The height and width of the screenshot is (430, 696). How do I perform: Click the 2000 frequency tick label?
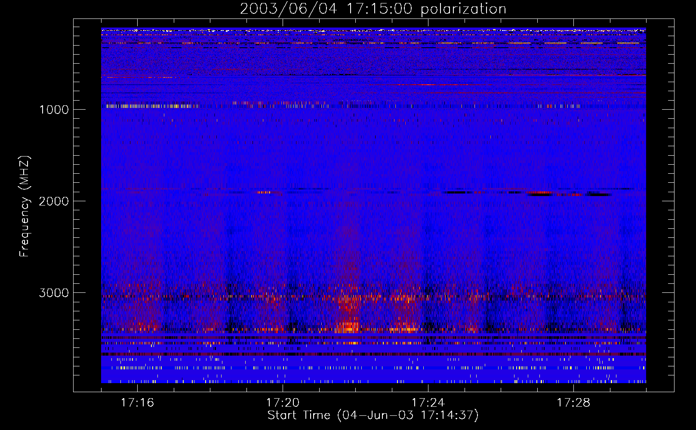click(x=54, y=201)
